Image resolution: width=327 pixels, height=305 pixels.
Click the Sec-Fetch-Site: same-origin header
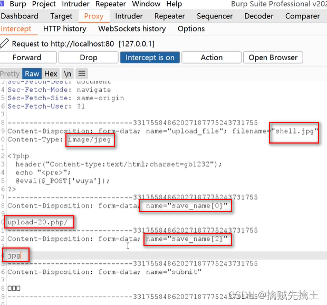point(66,98)
